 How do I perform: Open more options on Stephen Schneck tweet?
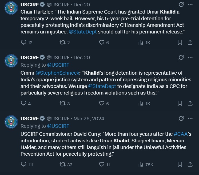190,57
